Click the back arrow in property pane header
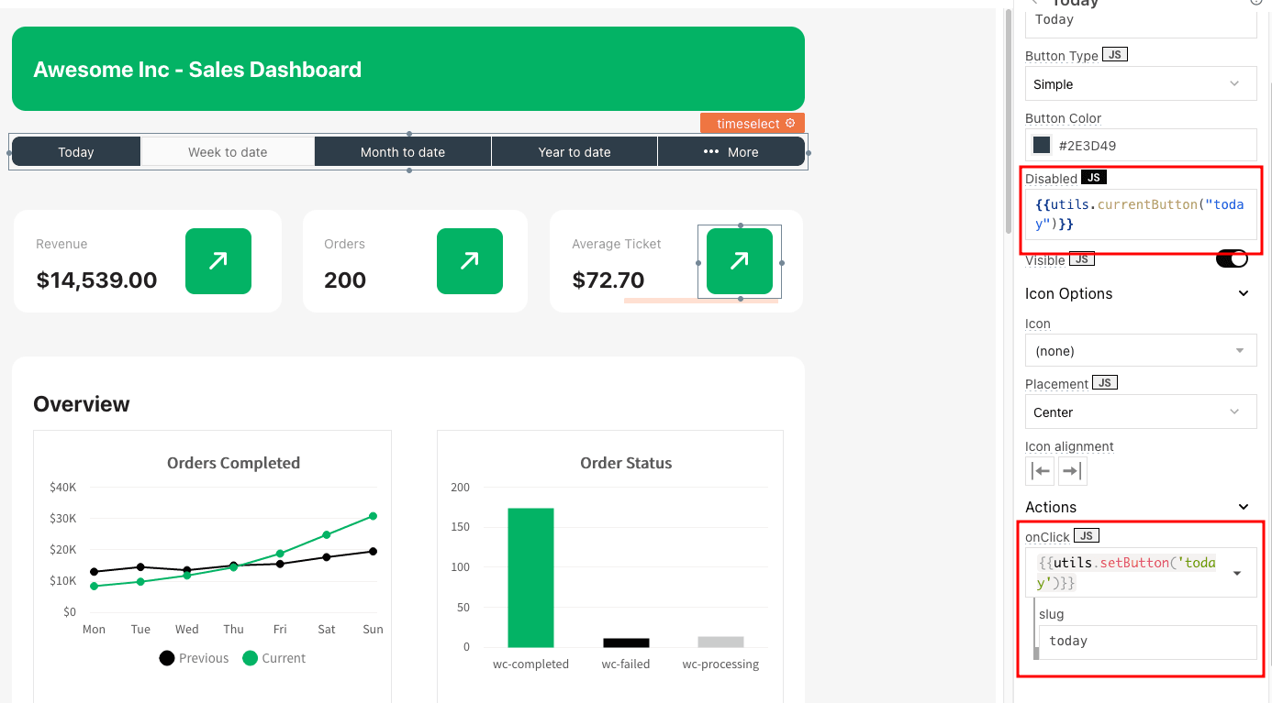Viewport: 1272px width, 703px height. pos(1035,3)
